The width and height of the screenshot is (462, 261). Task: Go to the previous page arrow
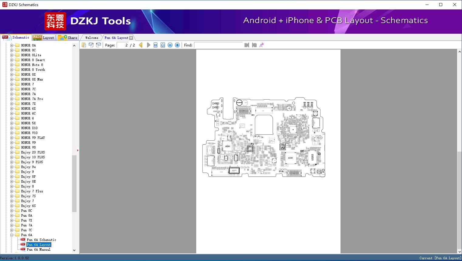point(140,45)
